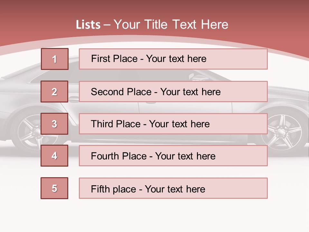Click the empty area below the fifth item

click(154, 214)
